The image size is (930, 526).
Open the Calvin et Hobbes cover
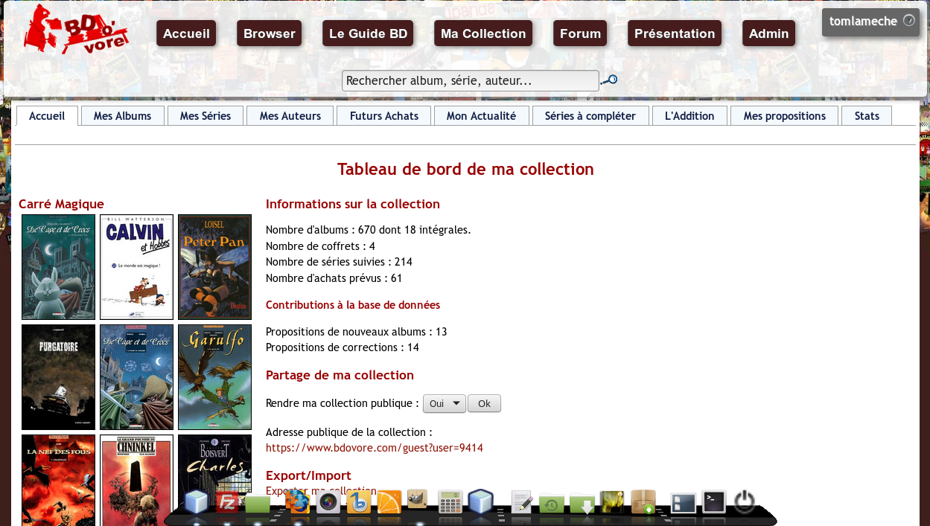click(136, 267)
